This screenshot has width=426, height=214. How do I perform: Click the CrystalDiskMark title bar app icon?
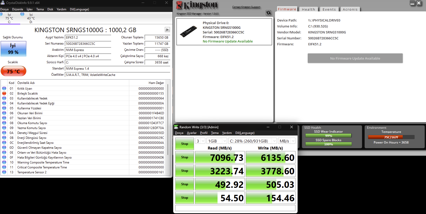tap(176, 127)
